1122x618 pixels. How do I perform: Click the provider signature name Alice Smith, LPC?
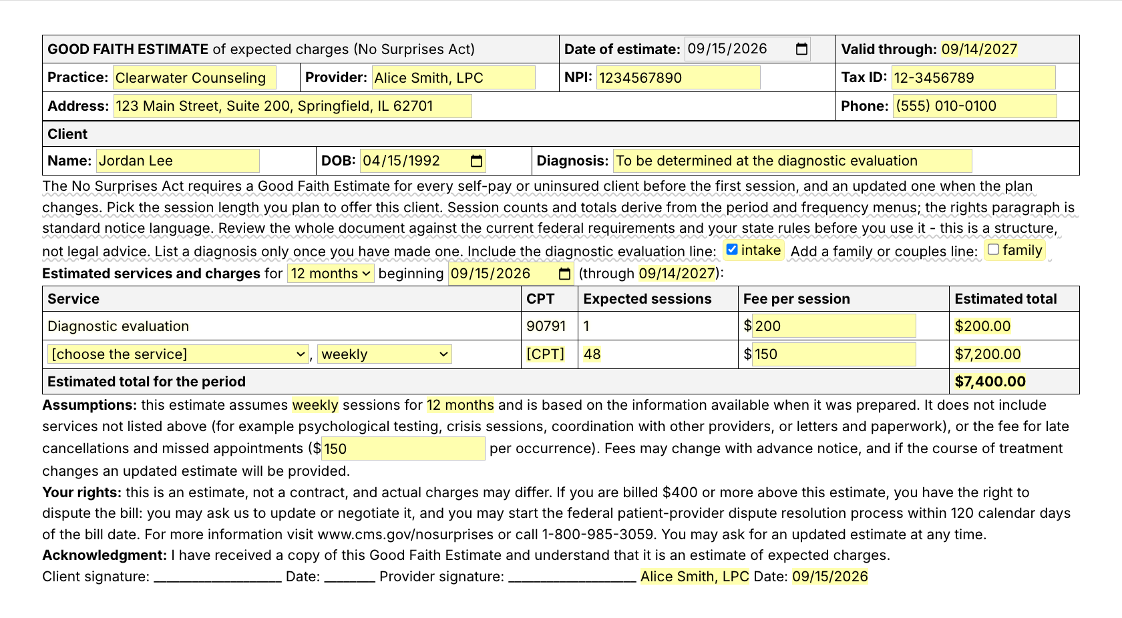point(695,577)
